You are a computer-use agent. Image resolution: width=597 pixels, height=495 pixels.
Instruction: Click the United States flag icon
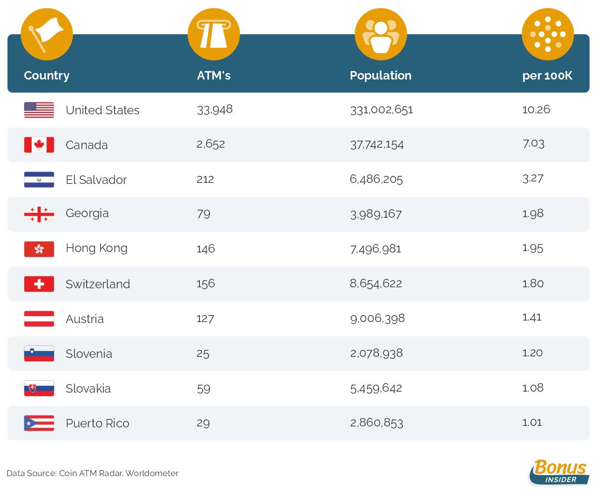pyautogui.click(x=39, y=110)
